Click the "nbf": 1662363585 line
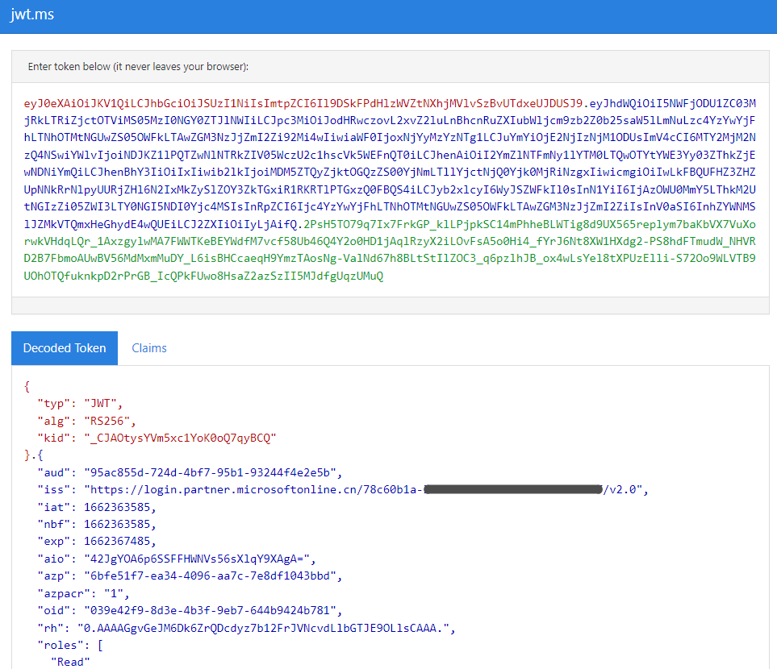Image resolution: width=777 pixels, height=669 pixels. pyautogui.click(x=97, y=524)
